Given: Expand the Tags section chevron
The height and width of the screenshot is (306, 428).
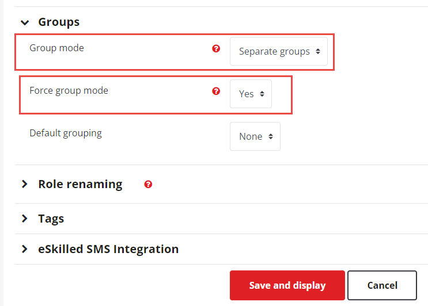Looking at the screenshot, I should coord(25,218).
